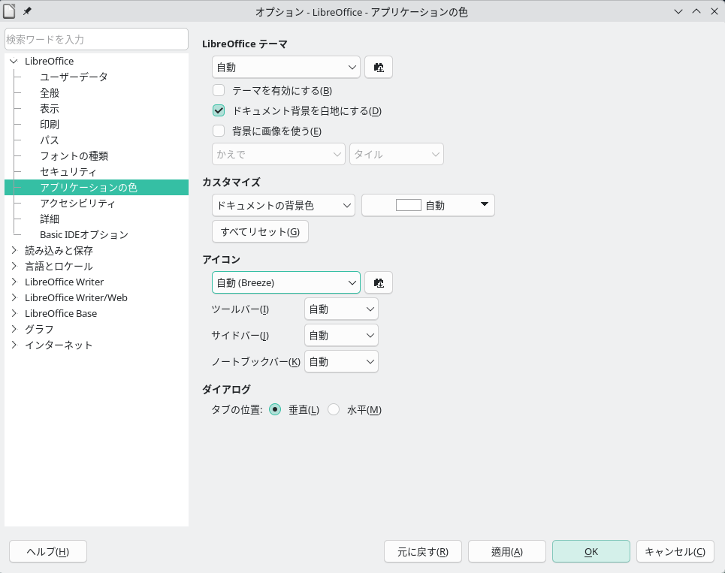Viewport: 725px width, 573px height.
Task: Click the extension icon beside icon theme dropdown
Action: coord(379,283)
